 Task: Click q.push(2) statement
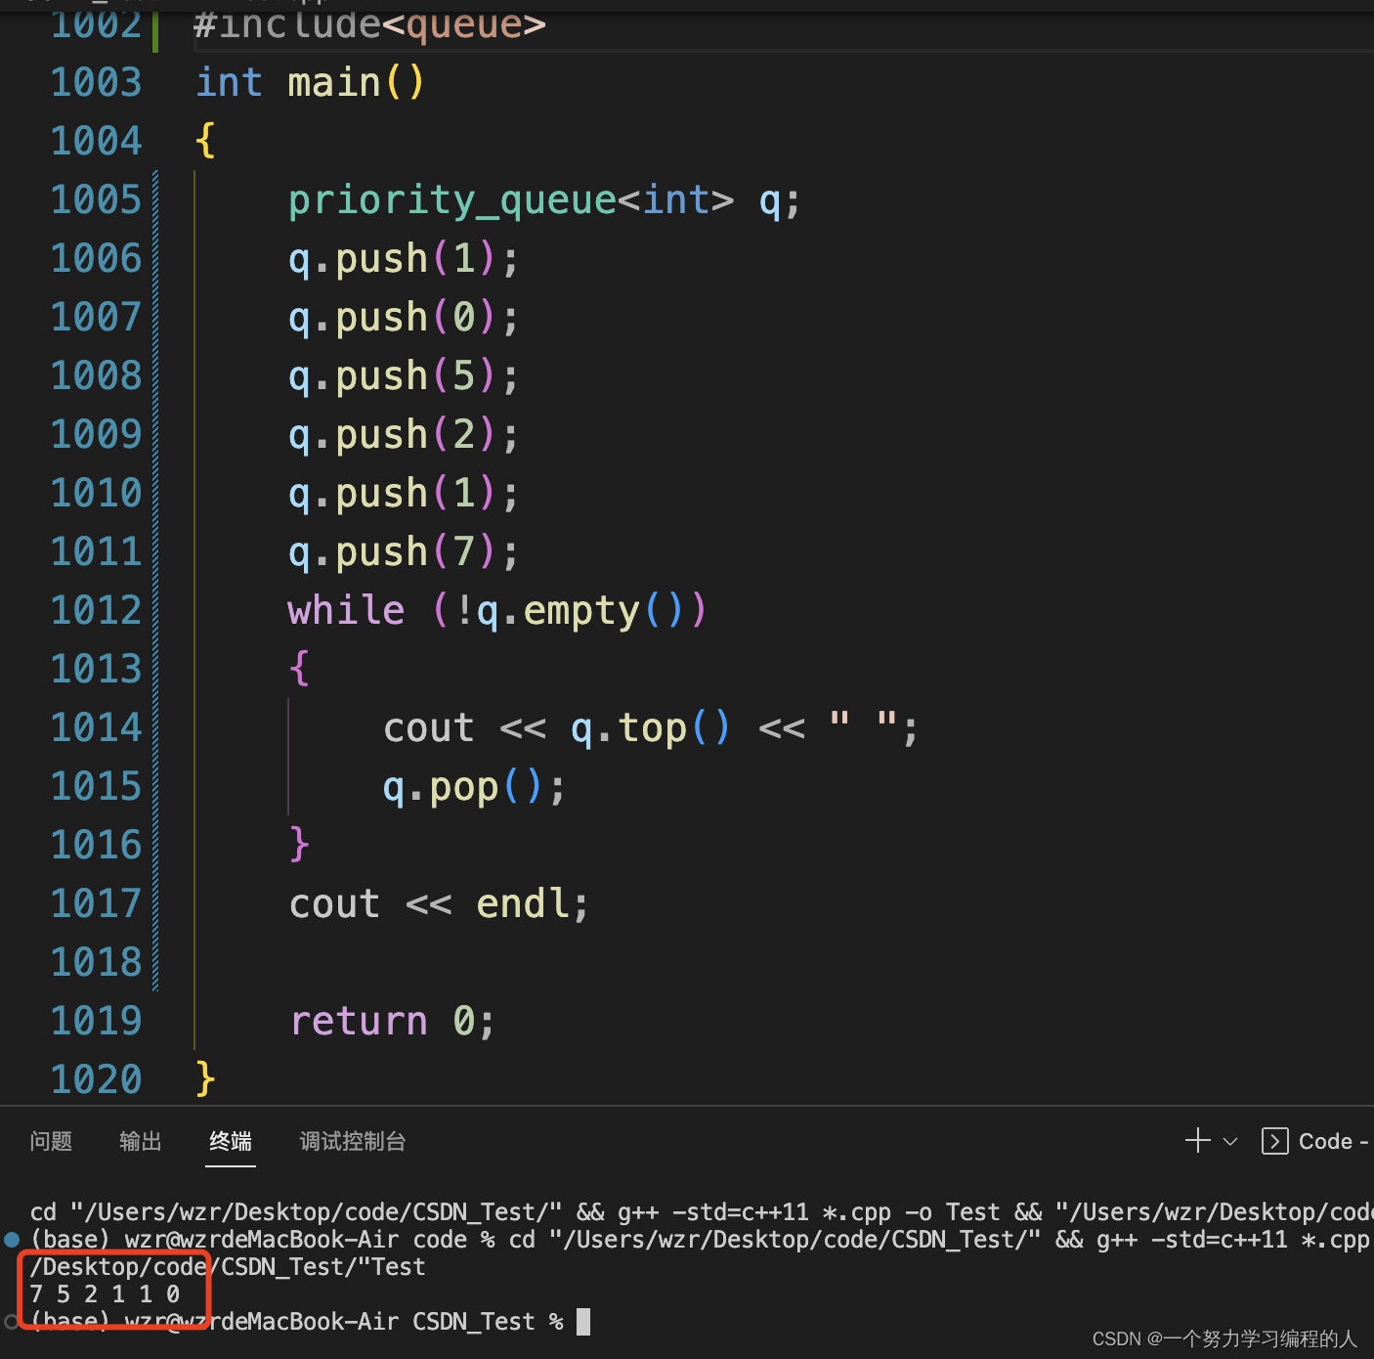[x=404, y=435]
